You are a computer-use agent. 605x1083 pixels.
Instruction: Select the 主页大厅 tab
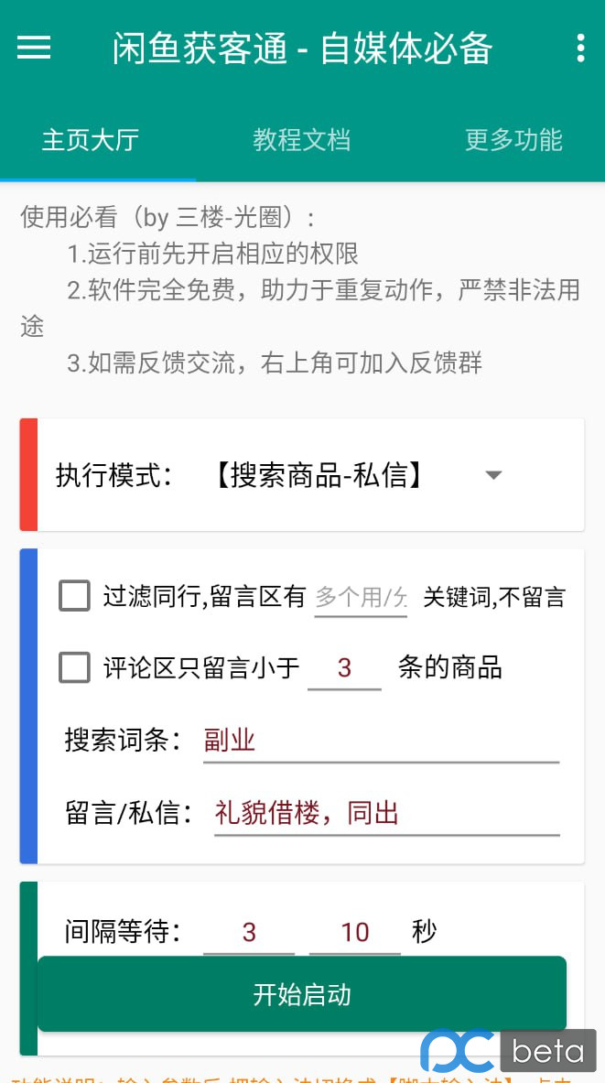91,141
